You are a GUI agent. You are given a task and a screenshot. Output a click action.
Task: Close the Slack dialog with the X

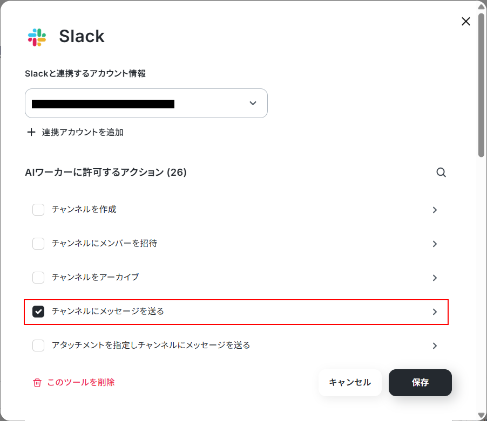coord(465,22)
